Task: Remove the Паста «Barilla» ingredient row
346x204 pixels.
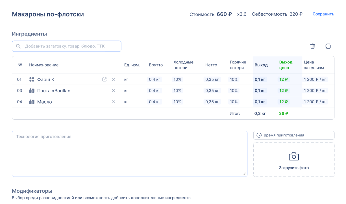Action: pyautogui.click(x=114, y=91)
